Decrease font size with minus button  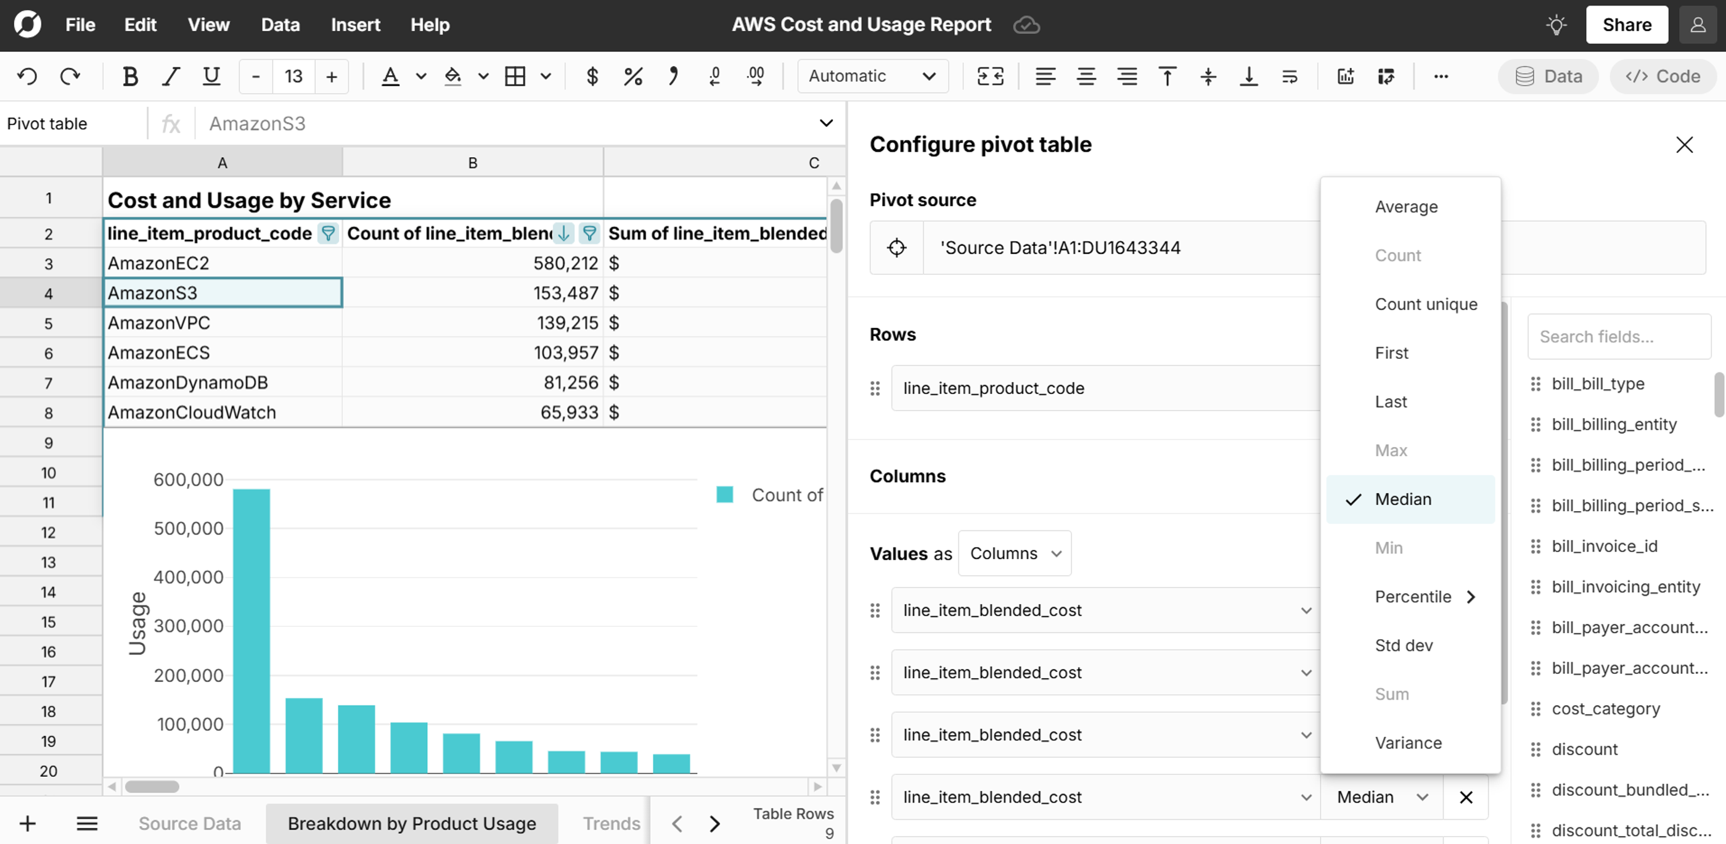(x=255, y=76)
